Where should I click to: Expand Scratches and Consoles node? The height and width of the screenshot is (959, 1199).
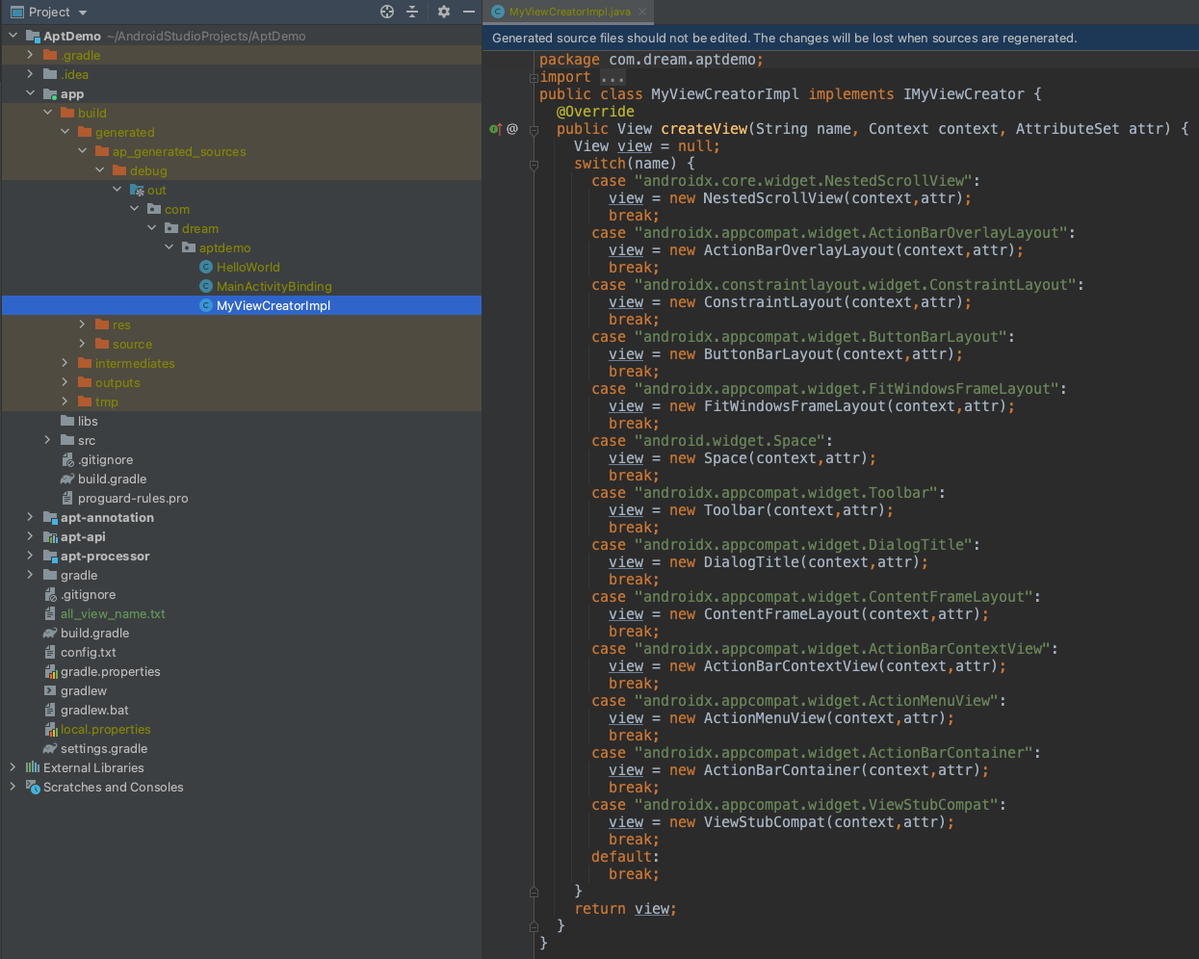click(13, 787)
